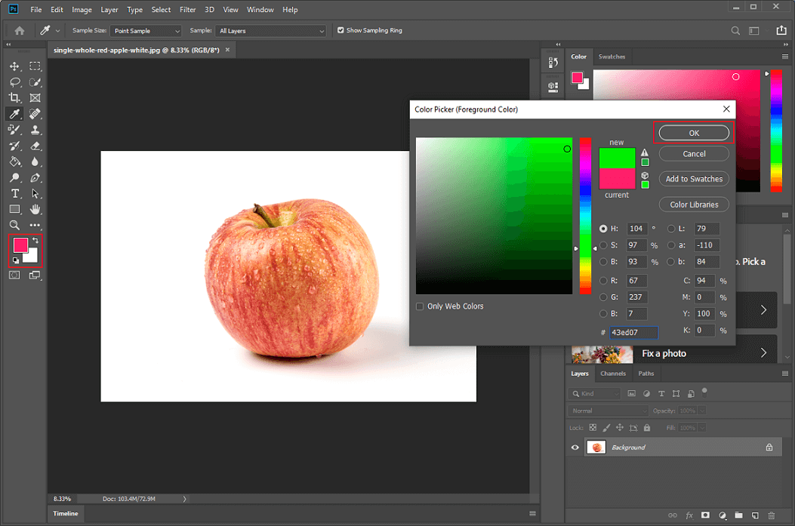Select the Lasso tool

click(x=14, y=82)
